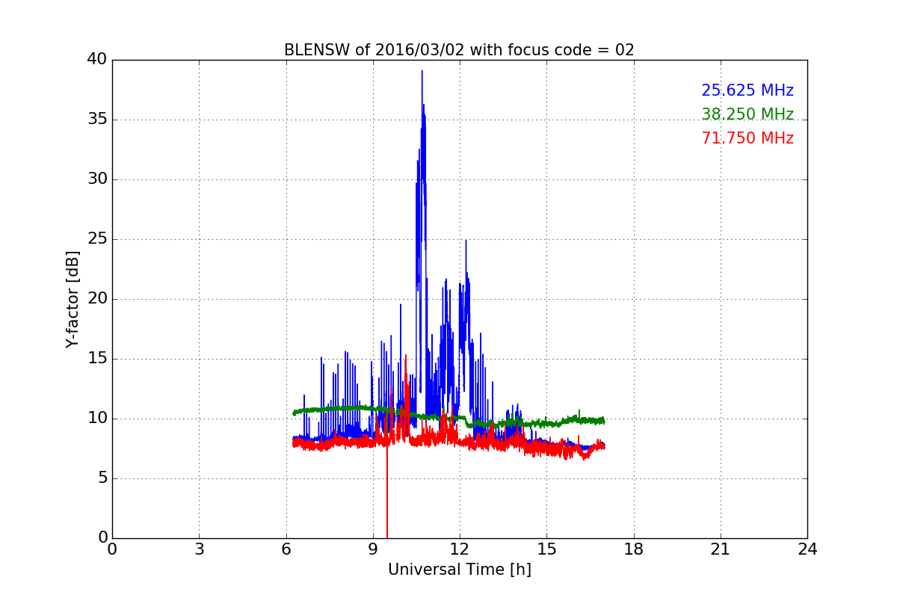Click y-axis tick label 20
Image resolution: width=897 pixels, height=598 pixels.
[x=97, y=298]
